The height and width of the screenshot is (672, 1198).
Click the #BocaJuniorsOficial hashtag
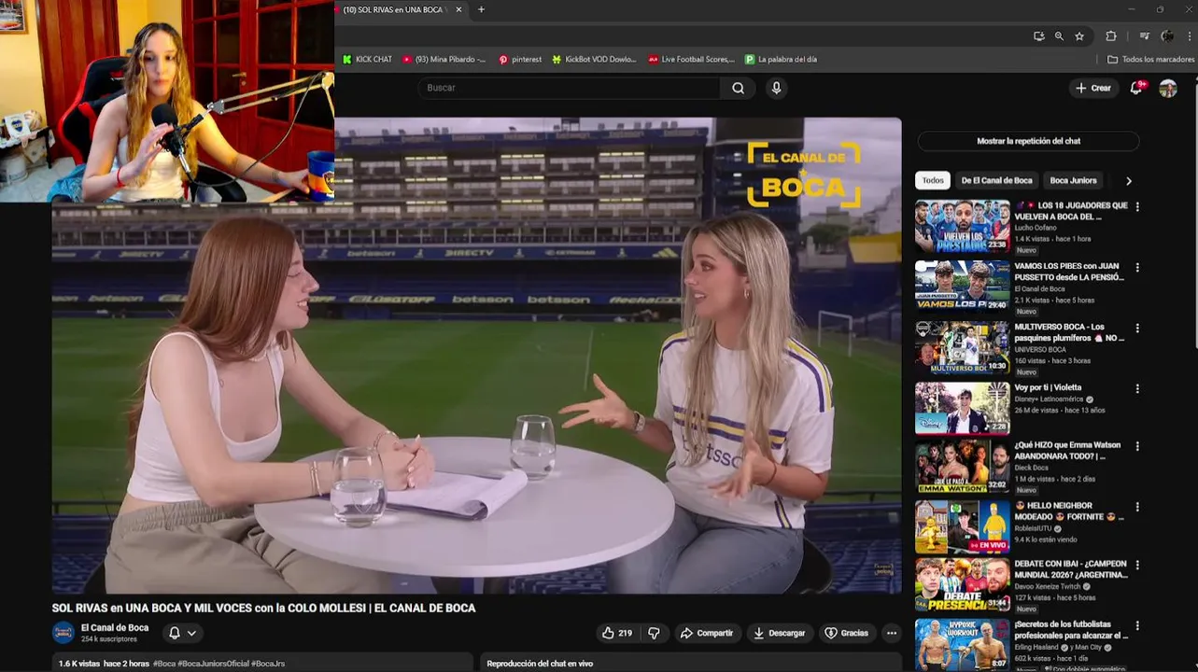tap(213, 664)
